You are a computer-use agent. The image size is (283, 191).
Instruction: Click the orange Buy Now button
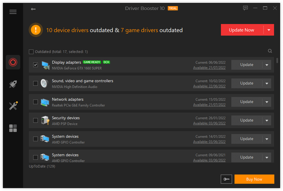tap(254, 179)
